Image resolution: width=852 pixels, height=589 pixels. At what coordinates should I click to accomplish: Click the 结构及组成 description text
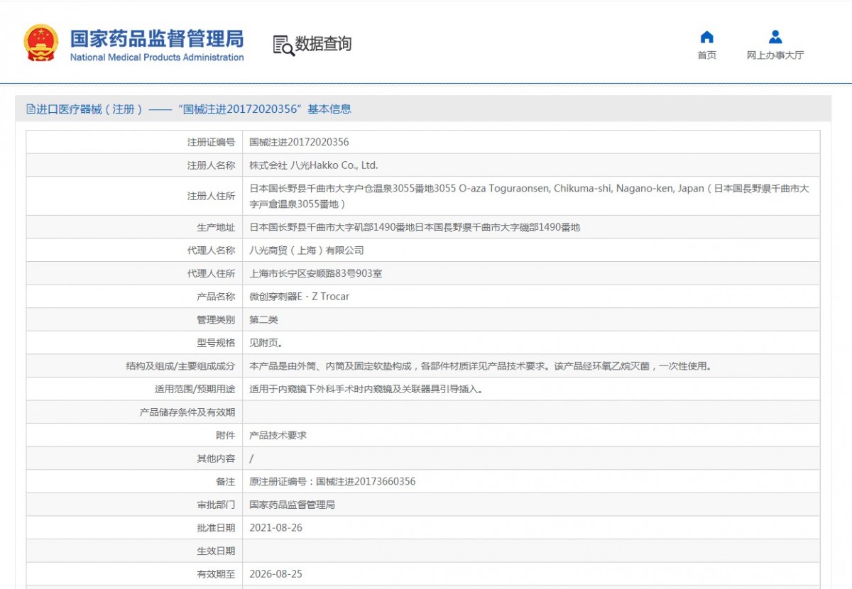click(x=480, y=366)
